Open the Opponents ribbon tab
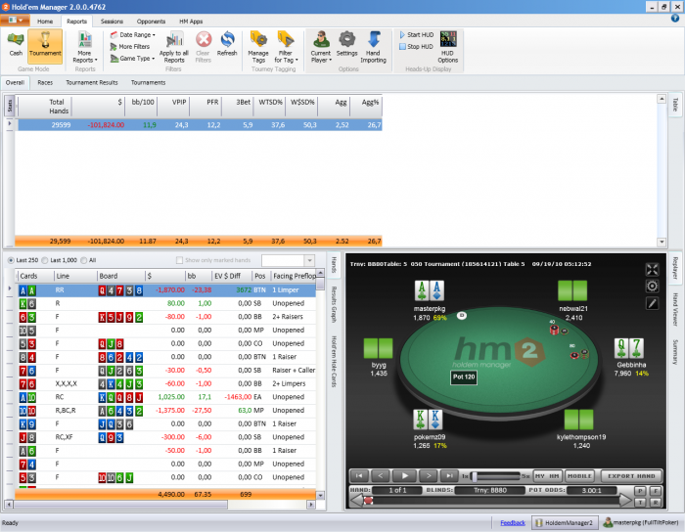 click(x=151, y=22)
